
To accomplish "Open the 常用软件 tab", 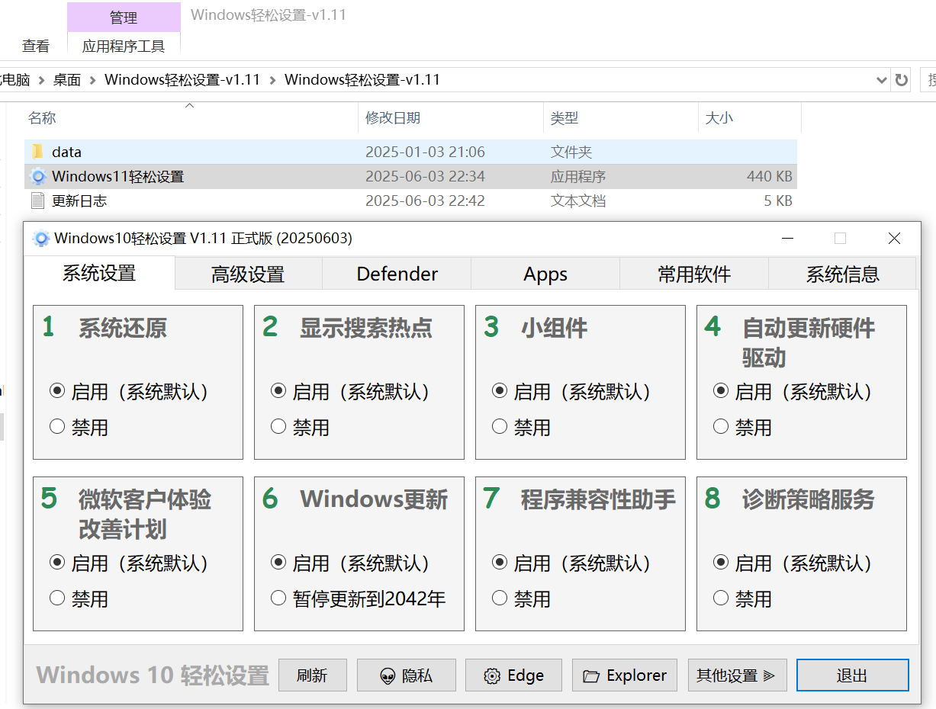I will point(693,274).
